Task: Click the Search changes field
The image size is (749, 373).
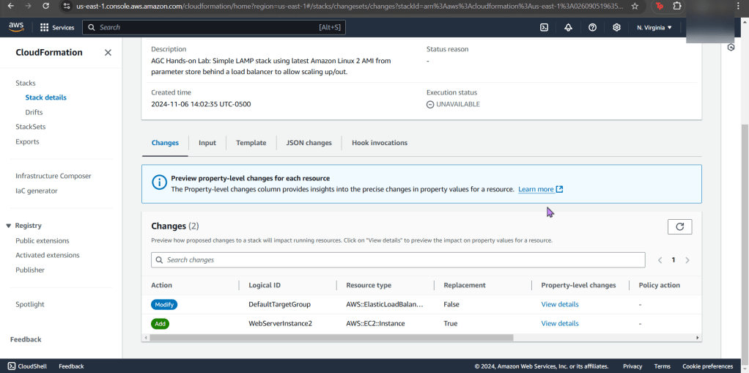Action: pos(398,260)
